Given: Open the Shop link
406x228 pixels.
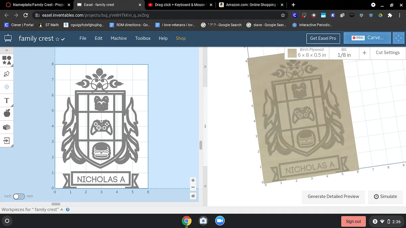Looking at the screenshot, I should (x=181, y=38).
